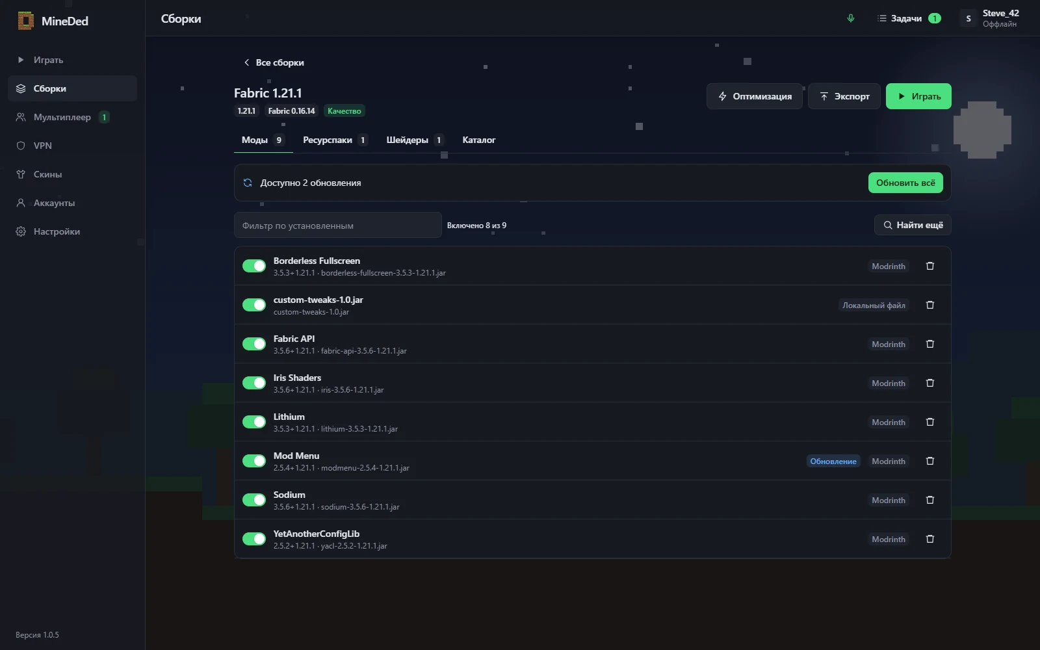1040x650 pixels.
Task: Delete Borderless Fullscreen with trash icon
Action: (x=930, y=266)
